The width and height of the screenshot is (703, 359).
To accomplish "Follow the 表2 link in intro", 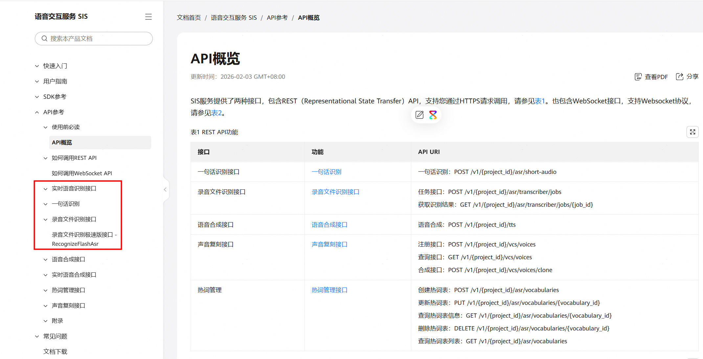I will (216, 113).
